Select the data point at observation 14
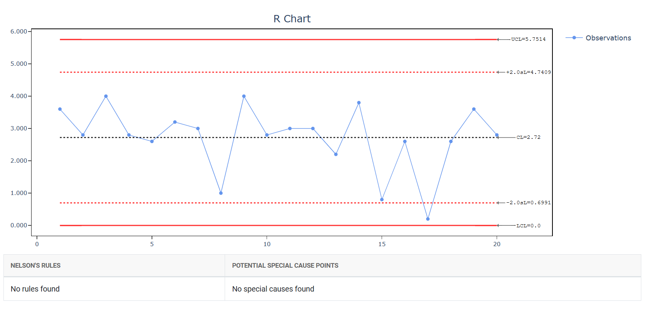The width and height of the screenshot is (649, 310). point(359,103)
